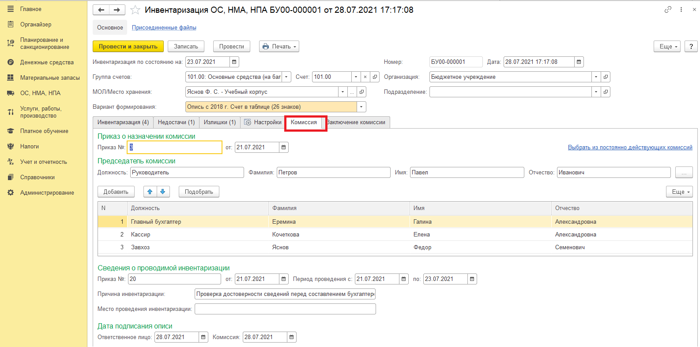Open calendar for inventory status date
700x347 pixels.
pyautogui.click(x=234, y=62)
